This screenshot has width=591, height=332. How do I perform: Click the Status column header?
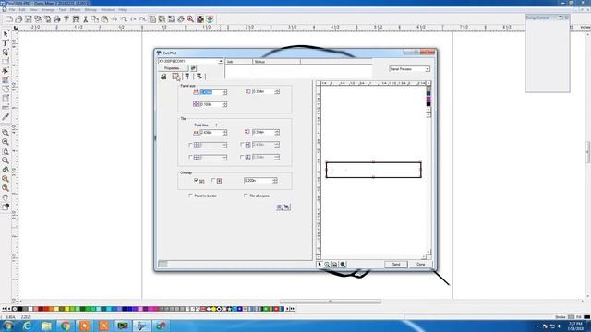point(276,62)
